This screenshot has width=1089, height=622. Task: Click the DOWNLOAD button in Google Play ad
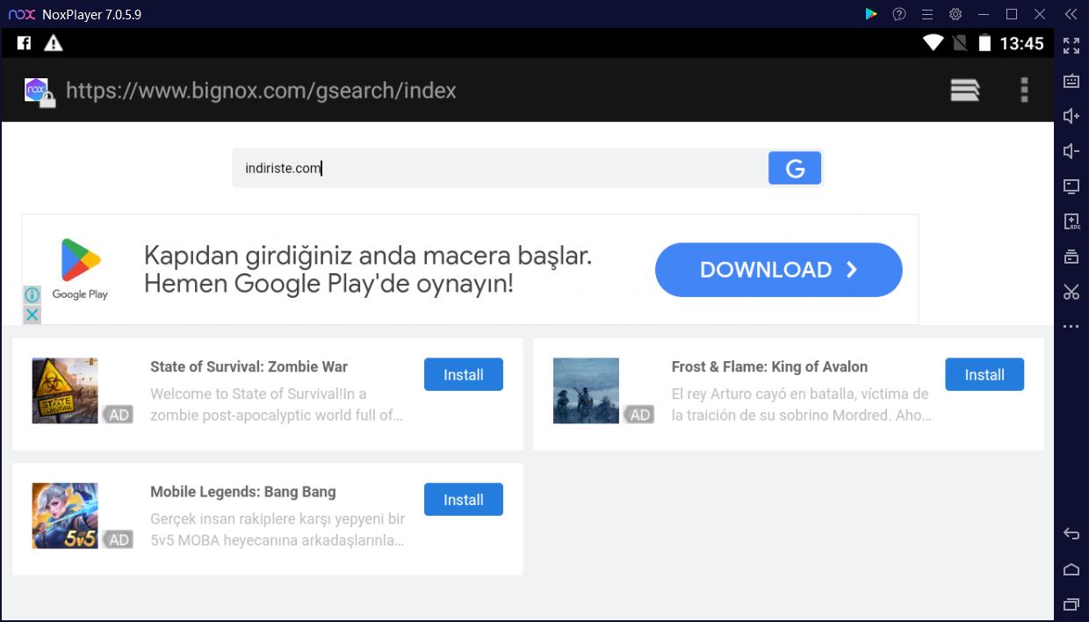(x=778, y=270)
